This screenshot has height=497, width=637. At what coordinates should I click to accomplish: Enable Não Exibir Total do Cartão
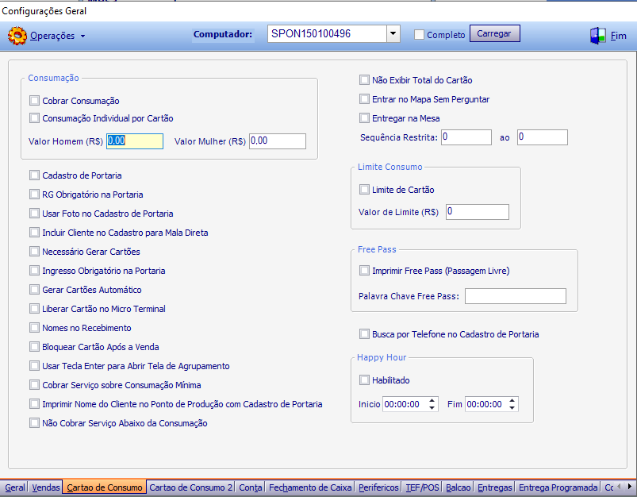[364, 79]
